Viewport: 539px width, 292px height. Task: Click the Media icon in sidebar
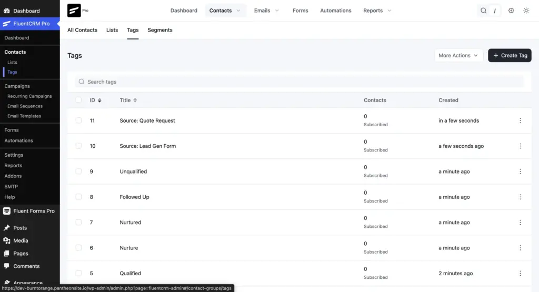[x=6, y=240]
